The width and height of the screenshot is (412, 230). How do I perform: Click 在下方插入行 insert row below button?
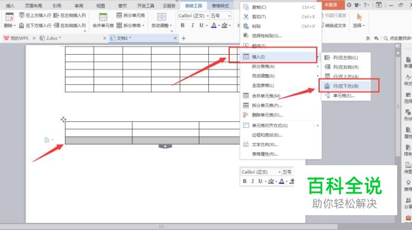36,26
